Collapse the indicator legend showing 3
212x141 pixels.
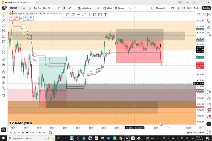(x=11, y=23)
